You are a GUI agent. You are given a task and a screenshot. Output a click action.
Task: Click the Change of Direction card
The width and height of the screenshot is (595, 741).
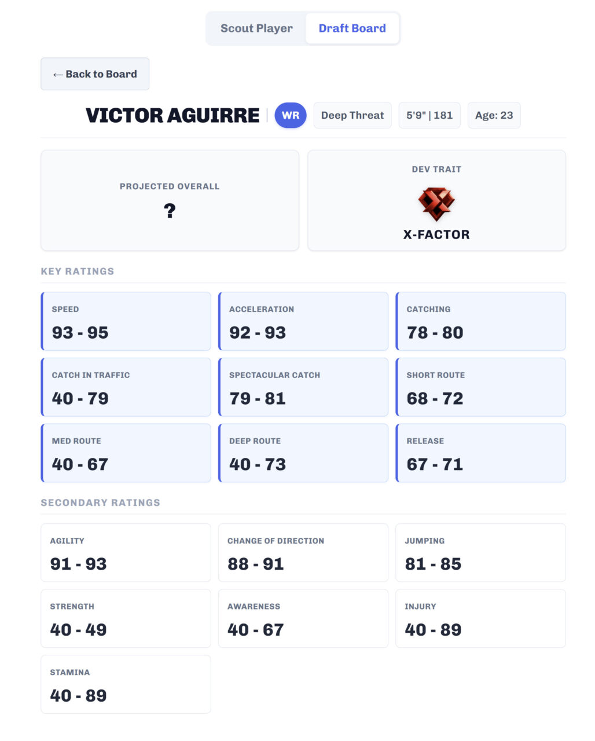coord(303,553)
